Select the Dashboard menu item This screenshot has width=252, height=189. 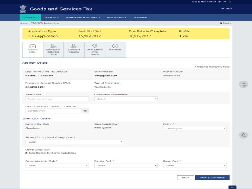click(x=30, y=17)
